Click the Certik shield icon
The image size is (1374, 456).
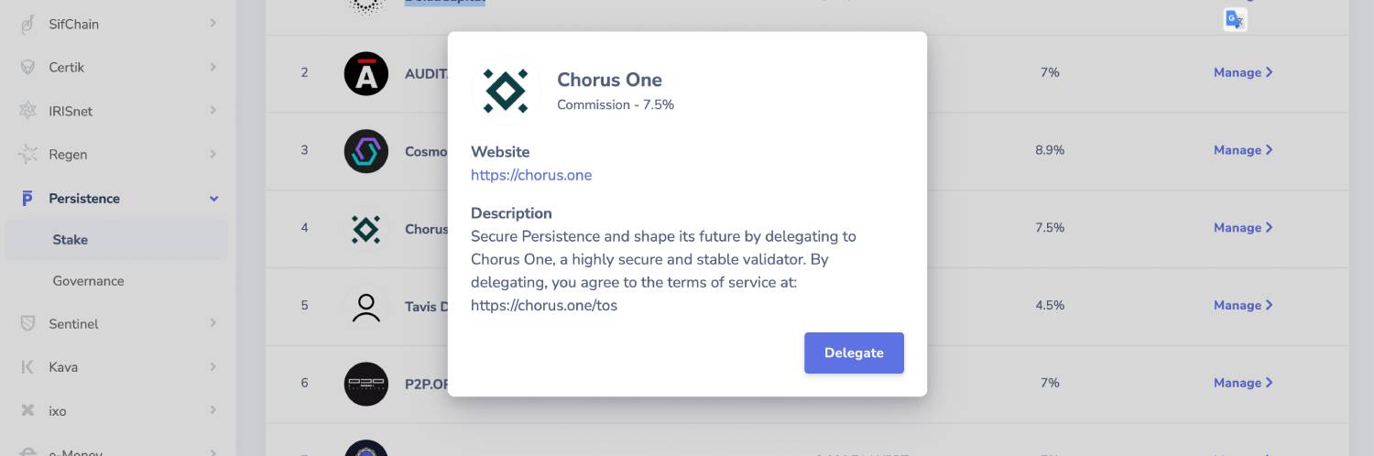27,67
